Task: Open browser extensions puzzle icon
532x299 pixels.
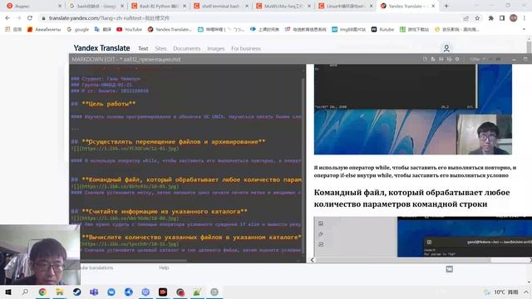Action: (490, 18)
